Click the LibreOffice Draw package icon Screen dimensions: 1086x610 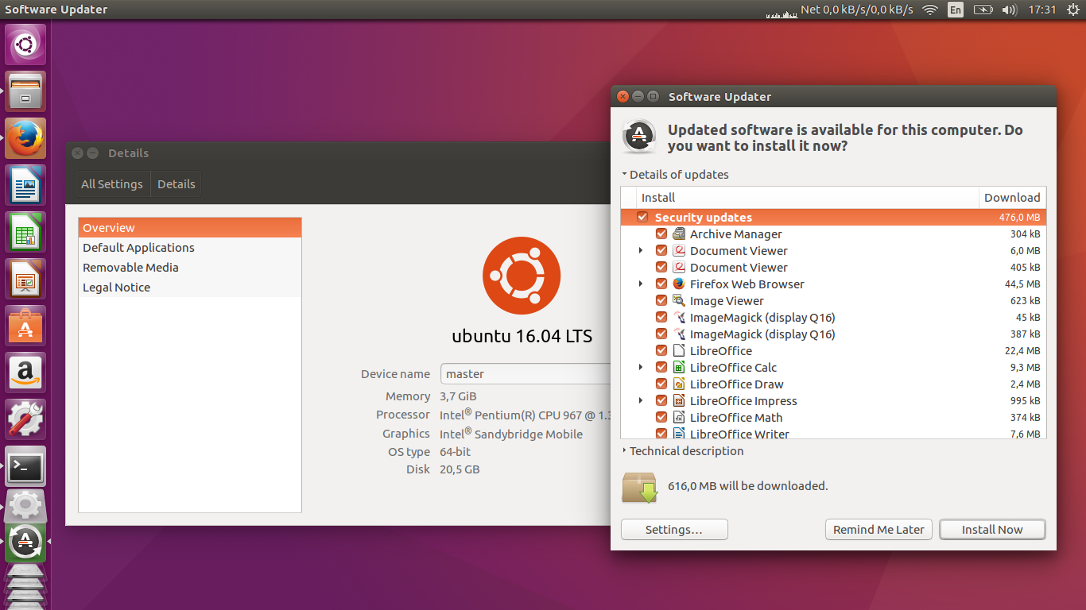(679, 384)
